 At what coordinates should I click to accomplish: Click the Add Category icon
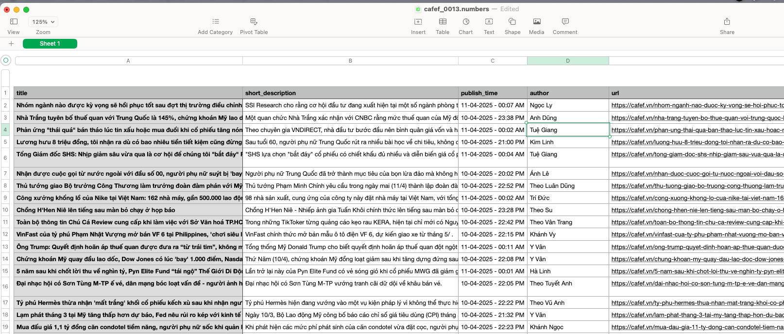click(215, 22)
